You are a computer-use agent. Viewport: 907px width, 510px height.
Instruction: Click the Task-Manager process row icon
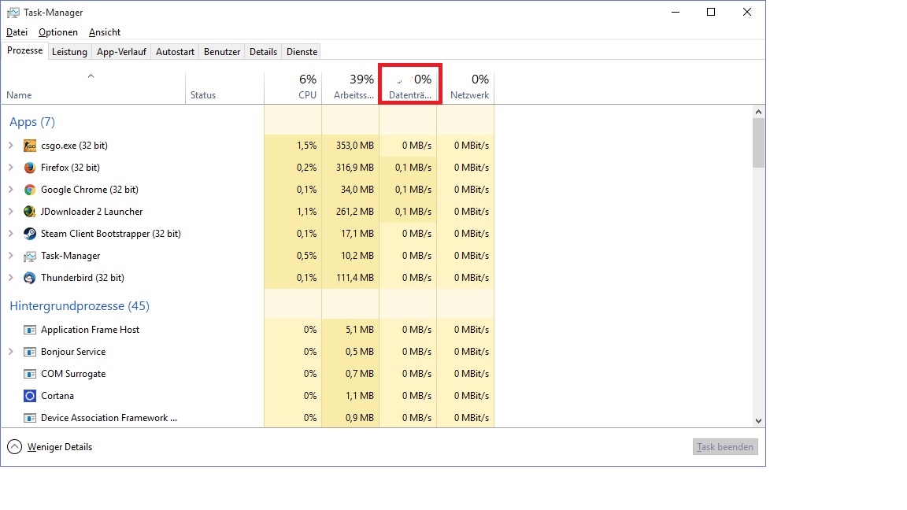pos(29,256)
